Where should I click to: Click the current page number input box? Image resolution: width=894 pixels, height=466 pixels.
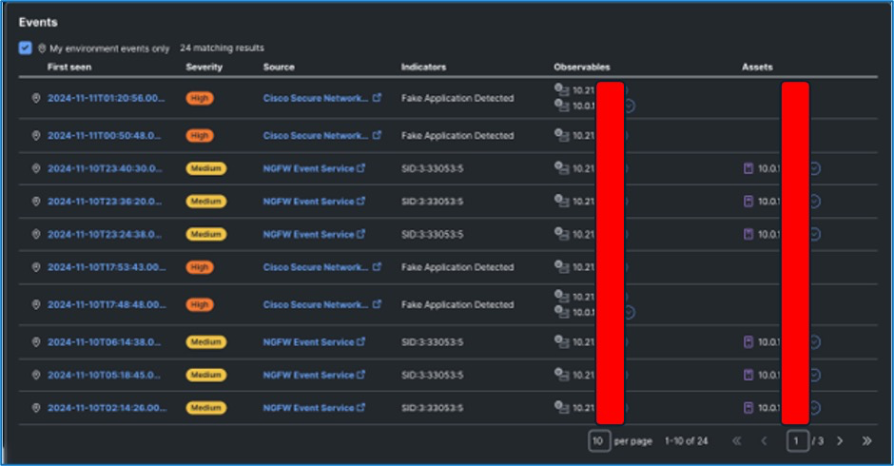coord(797,441)
